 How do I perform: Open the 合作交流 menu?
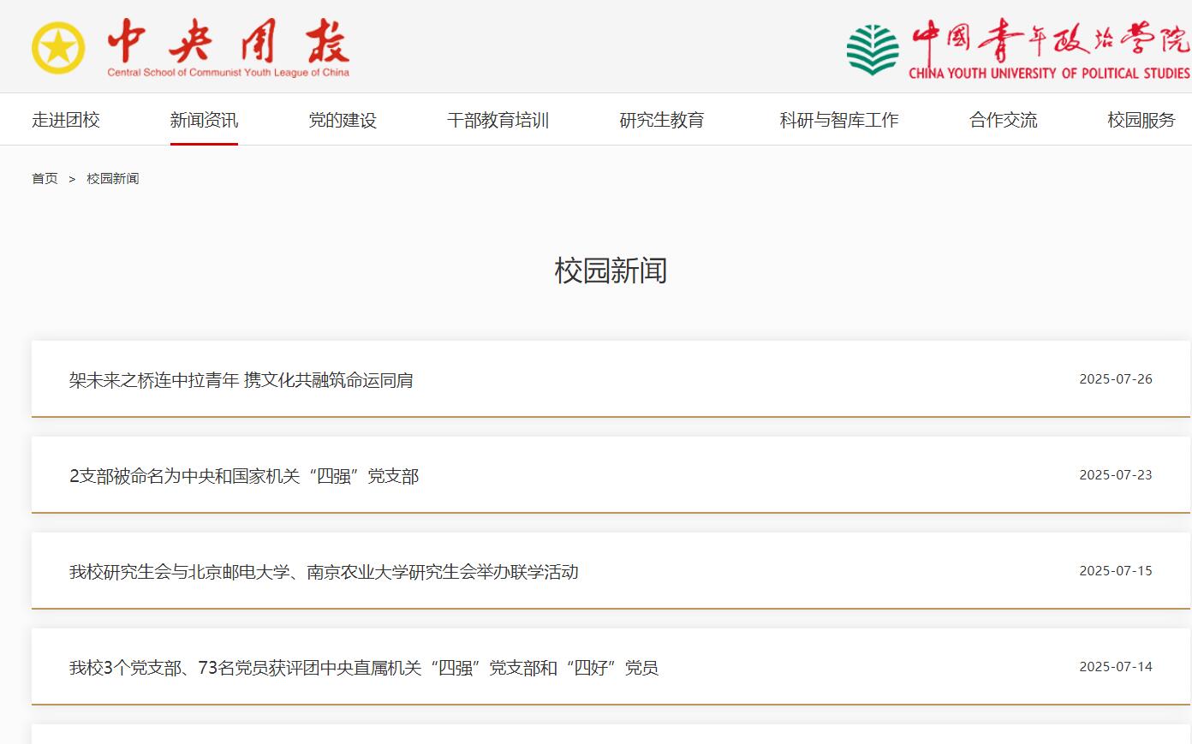pos(1003,120)
